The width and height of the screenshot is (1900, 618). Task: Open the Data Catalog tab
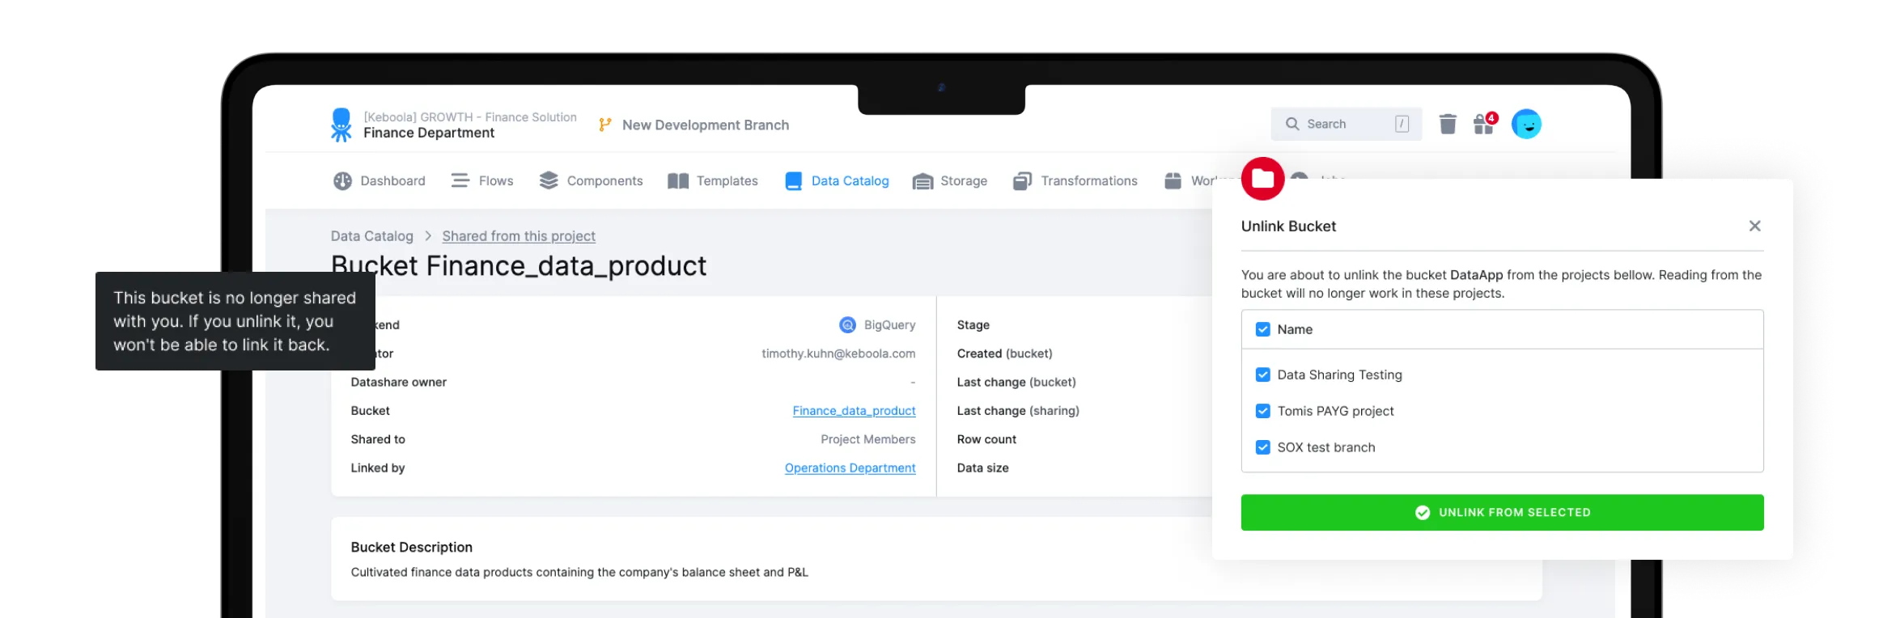837,180
